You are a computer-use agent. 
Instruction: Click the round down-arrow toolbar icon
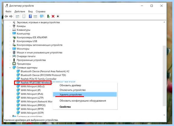click(x=58, y=16)
